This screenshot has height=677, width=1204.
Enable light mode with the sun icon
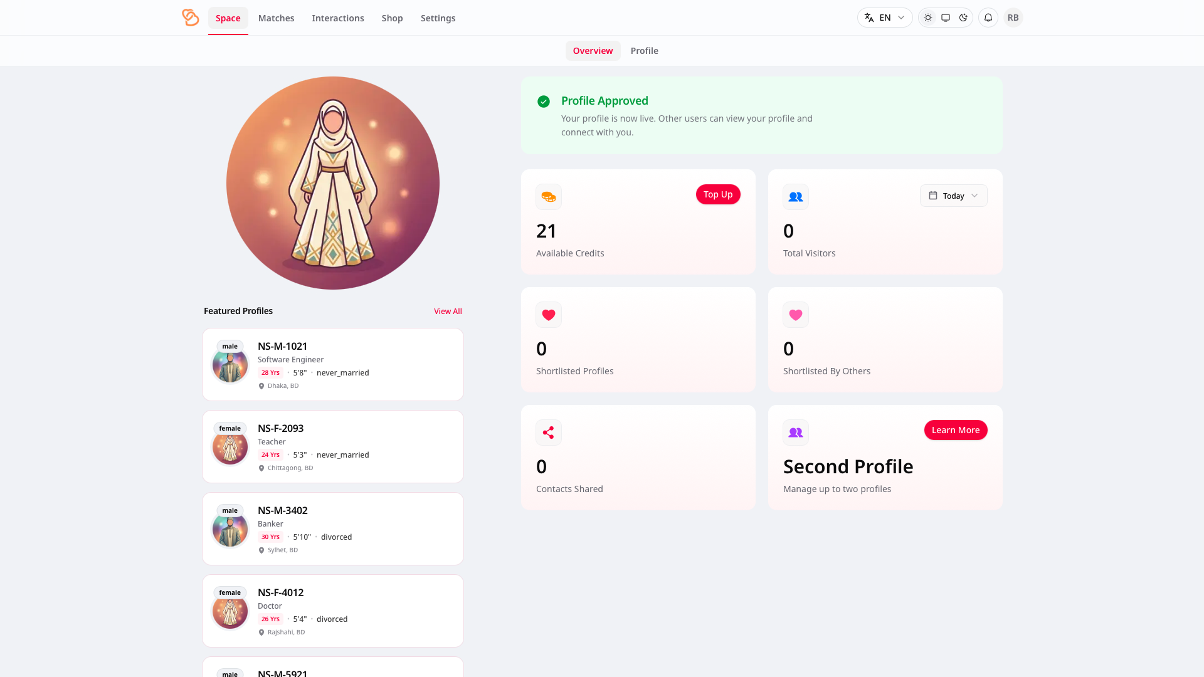point(928,18)
